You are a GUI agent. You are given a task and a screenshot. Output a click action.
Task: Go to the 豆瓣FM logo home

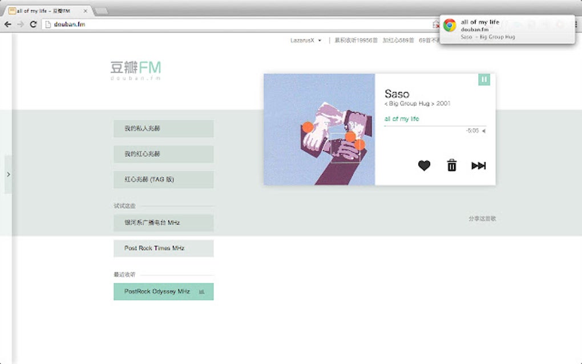click(x=136, y=70)
